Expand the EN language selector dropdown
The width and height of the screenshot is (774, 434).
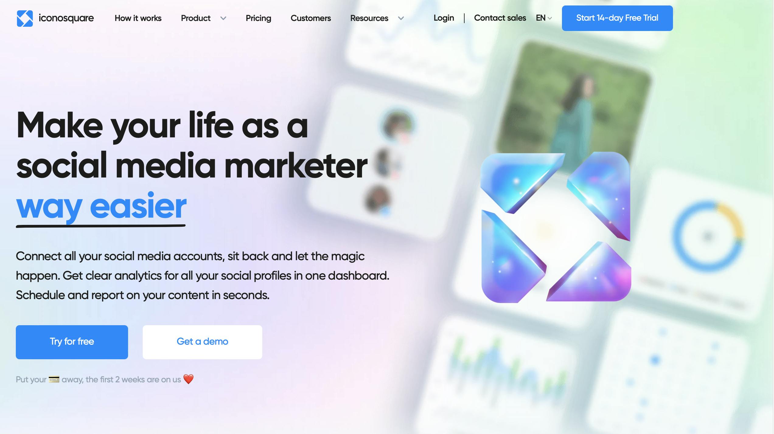pos(543,18)
